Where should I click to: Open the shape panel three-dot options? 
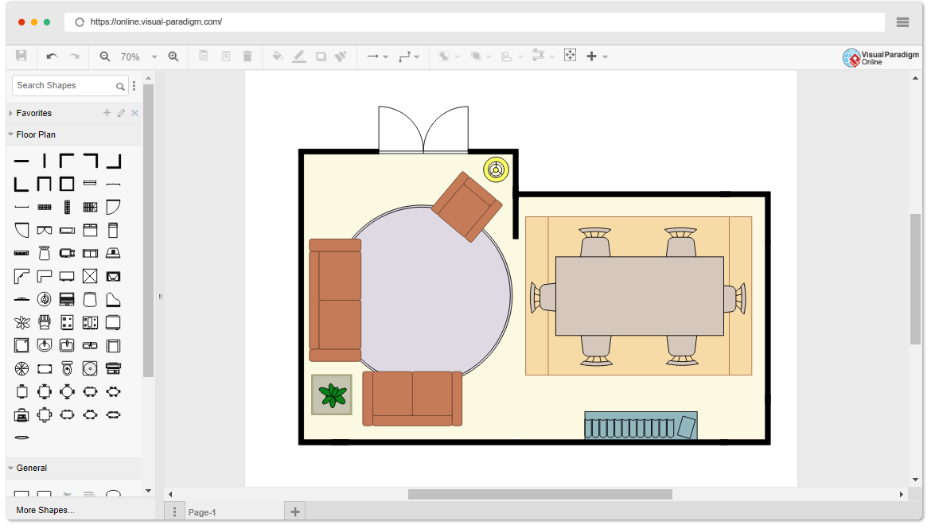[134, 85]
